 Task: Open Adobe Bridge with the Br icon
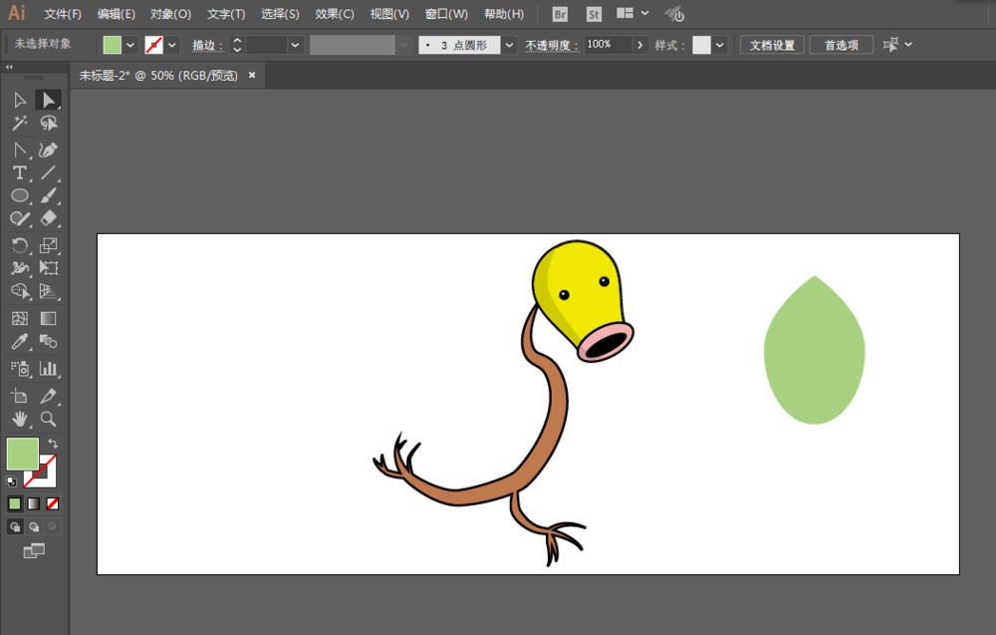[x=560, y=14]
